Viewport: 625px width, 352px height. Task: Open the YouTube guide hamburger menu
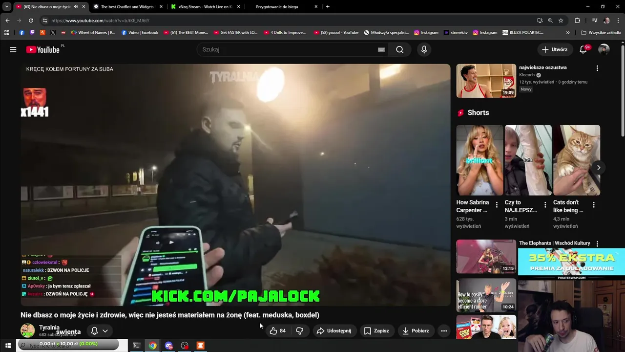click(13, 49)
